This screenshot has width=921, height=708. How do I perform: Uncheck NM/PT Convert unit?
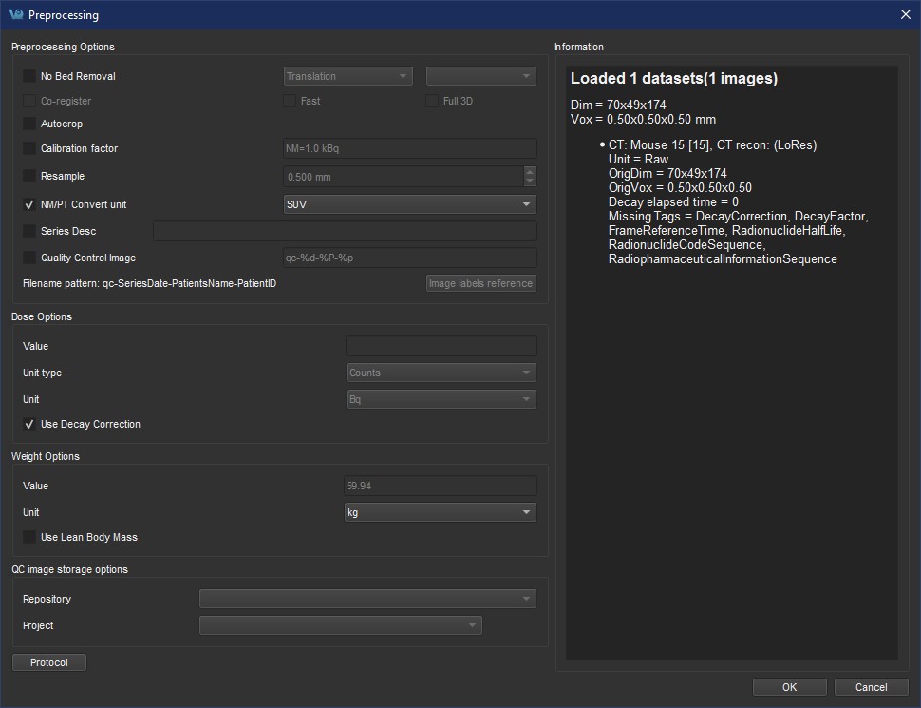tap(28, 203)
